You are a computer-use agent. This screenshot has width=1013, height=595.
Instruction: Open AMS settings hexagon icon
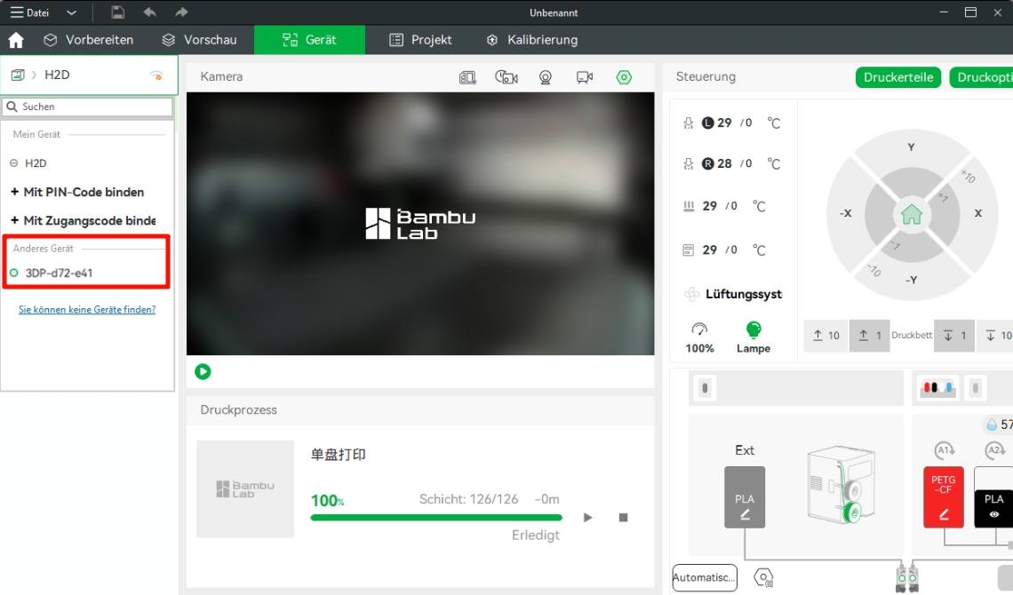[x=763, y=577]
